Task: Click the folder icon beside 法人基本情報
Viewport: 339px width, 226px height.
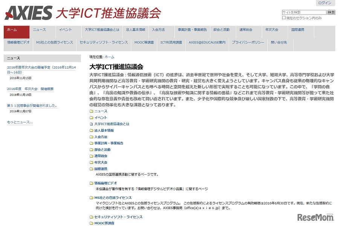Action: (x=92, y=130)
